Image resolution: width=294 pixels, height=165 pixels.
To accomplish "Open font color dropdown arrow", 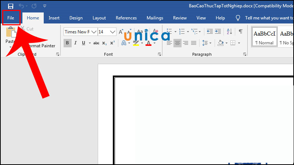I will (x=154, y=43).
